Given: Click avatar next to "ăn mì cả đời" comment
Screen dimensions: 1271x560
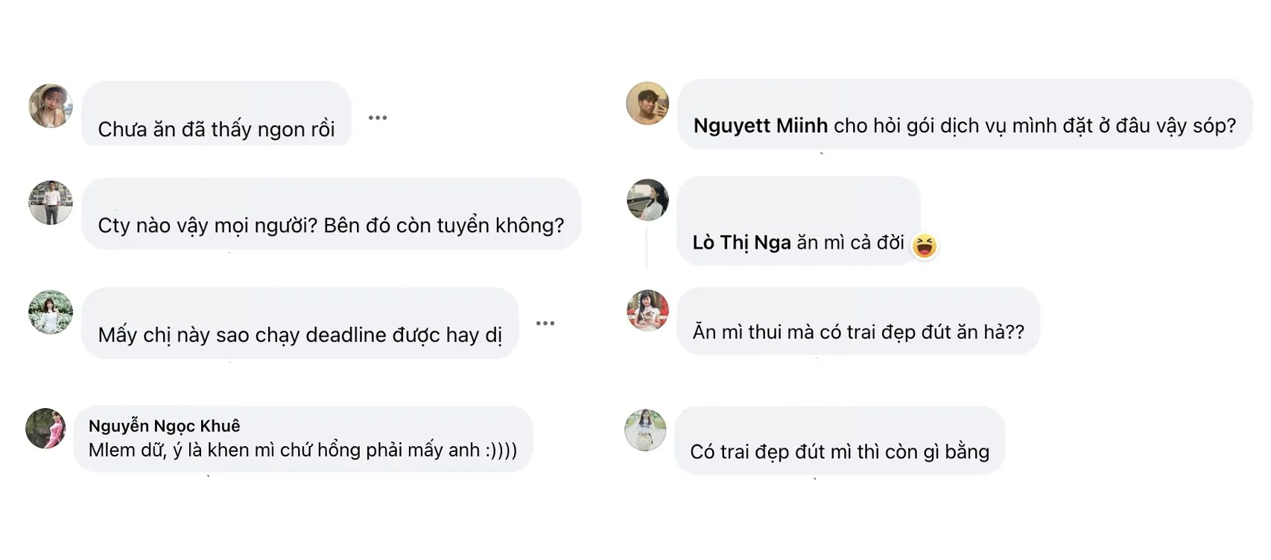Looking at the screenshot, I should point(647,200).
